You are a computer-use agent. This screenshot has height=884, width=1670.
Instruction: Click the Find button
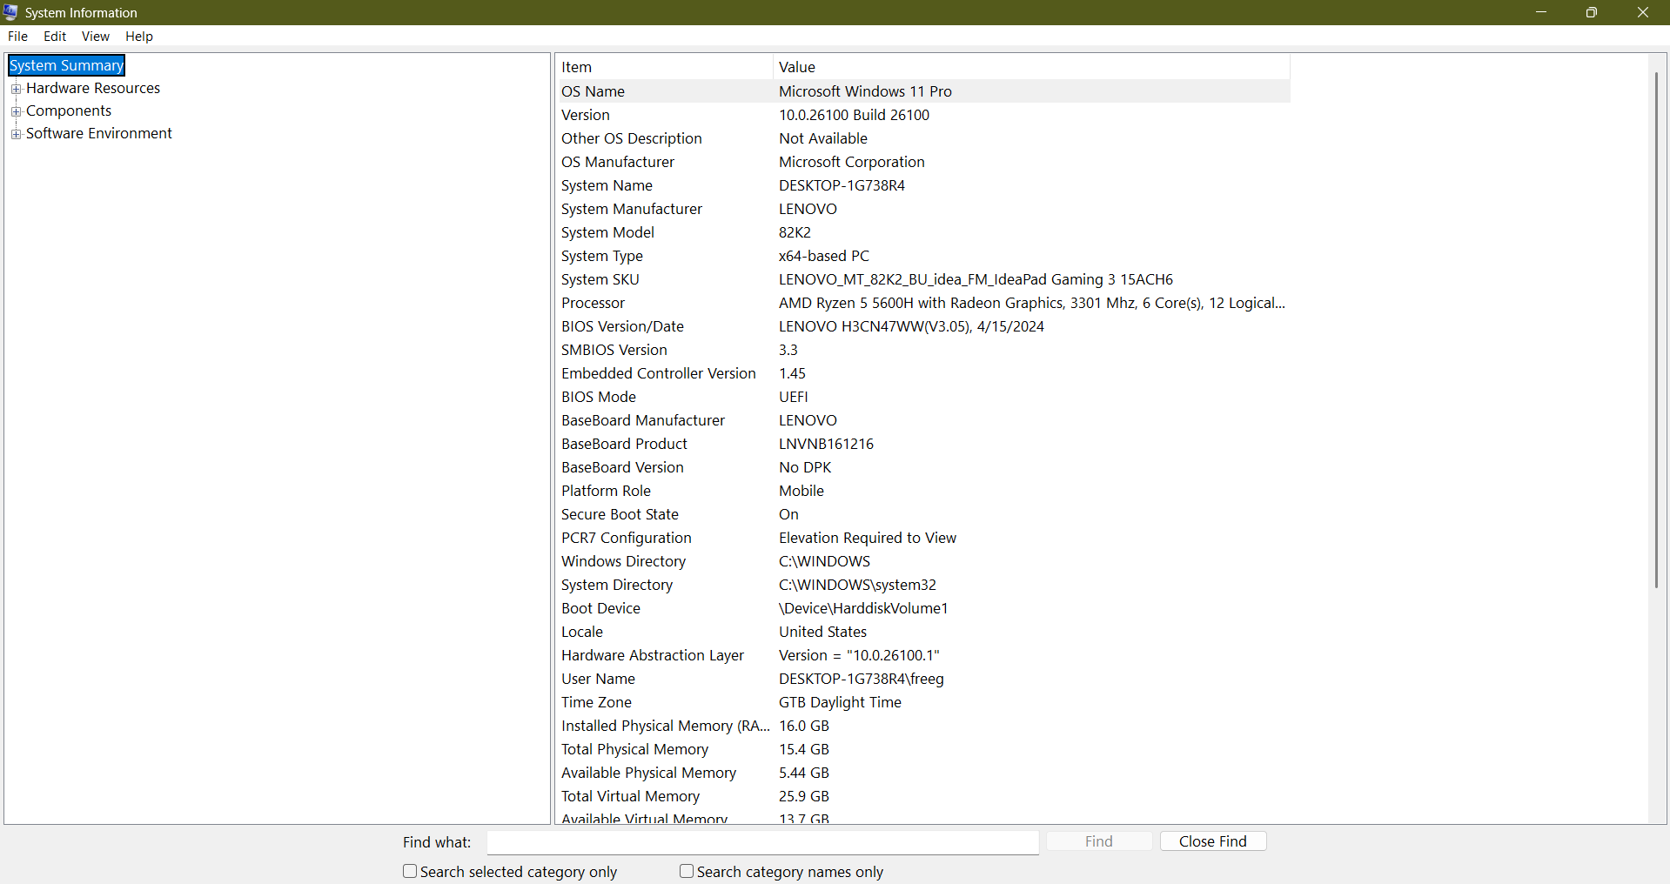click(1099, 841)
